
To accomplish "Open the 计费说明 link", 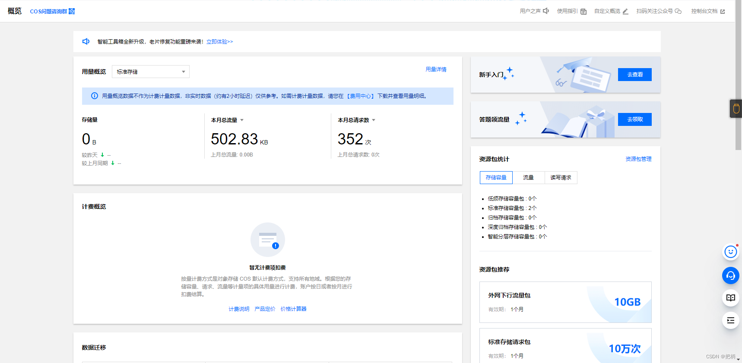I will click(239, 309).
